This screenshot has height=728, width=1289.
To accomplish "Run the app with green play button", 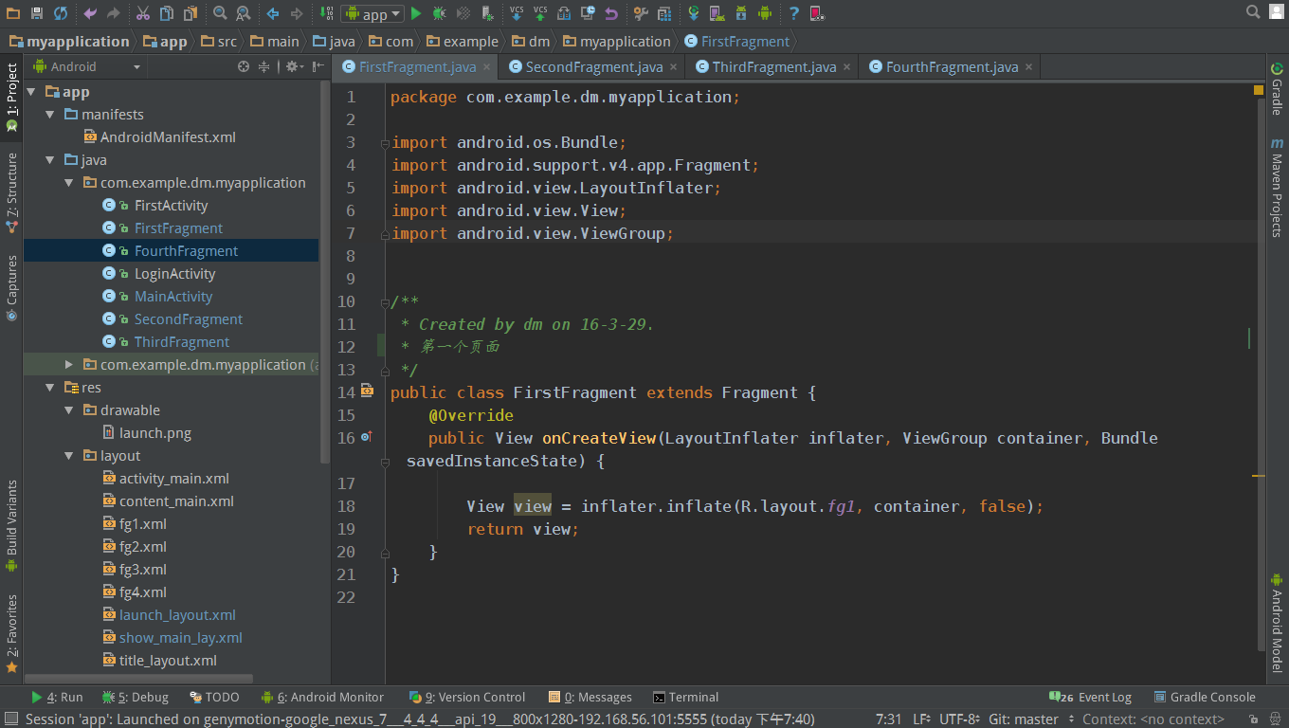I will coord(416,13).
